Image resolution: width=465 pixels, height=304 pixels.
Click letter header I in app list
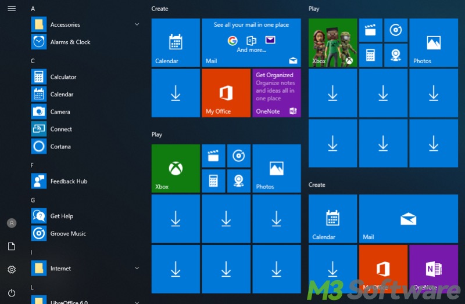(31, 252)
